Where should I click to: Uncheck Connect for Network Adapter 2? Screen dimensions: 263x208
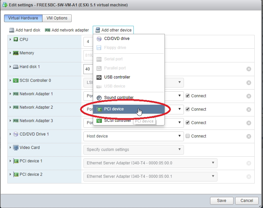coord(188,109)
